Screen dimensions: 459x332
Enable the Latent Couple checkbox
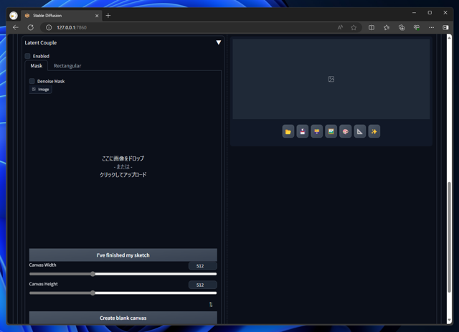[27, 56]
